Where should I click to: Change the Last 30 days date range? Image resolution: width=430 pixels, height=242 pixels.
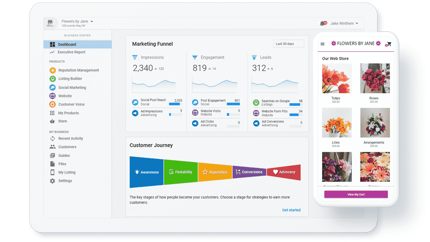click(289, 43)
